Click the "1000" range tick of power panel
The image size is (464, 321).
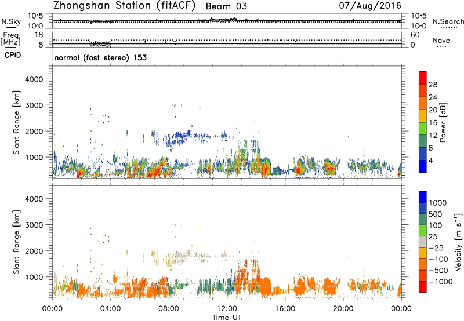pyautogui.click(x=34, y=157)
